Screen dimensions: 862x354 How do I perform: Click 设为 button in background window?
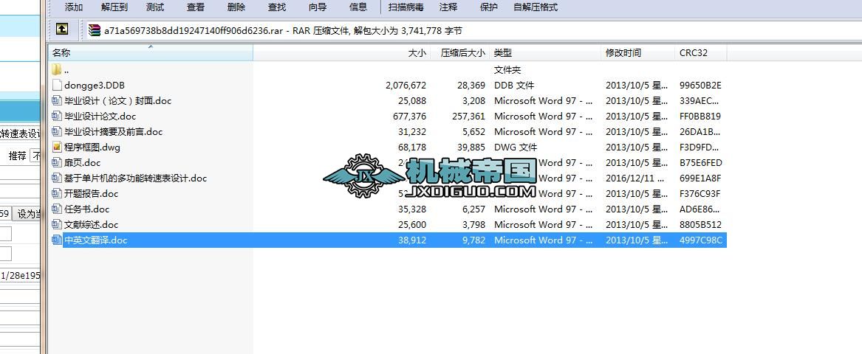pos(27,214)
